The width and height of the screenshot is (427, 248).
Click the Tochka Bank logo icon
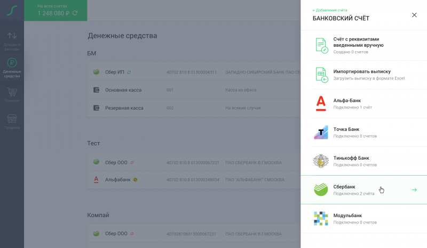[x=321, y=132]
